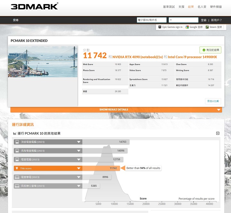Image resolution: width=231 pixels, height=213 pixels.
Task: Expand the 高階電競電腦 (2023) dropdown arrow
Action: [x=79, y=151]
